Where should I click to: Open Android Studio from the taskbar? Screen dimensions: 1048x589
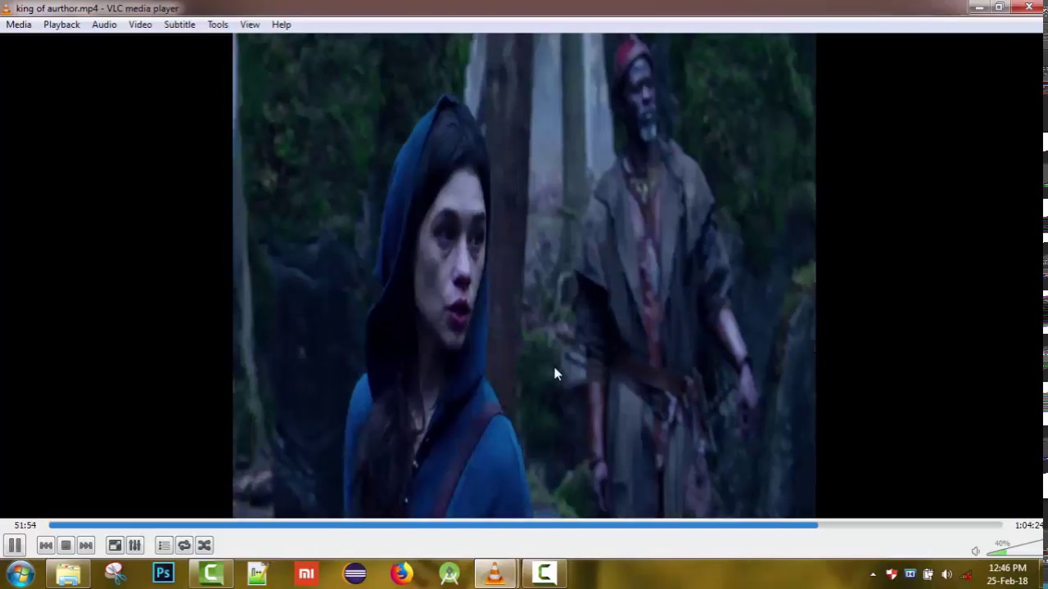click(x=449, y=573)
